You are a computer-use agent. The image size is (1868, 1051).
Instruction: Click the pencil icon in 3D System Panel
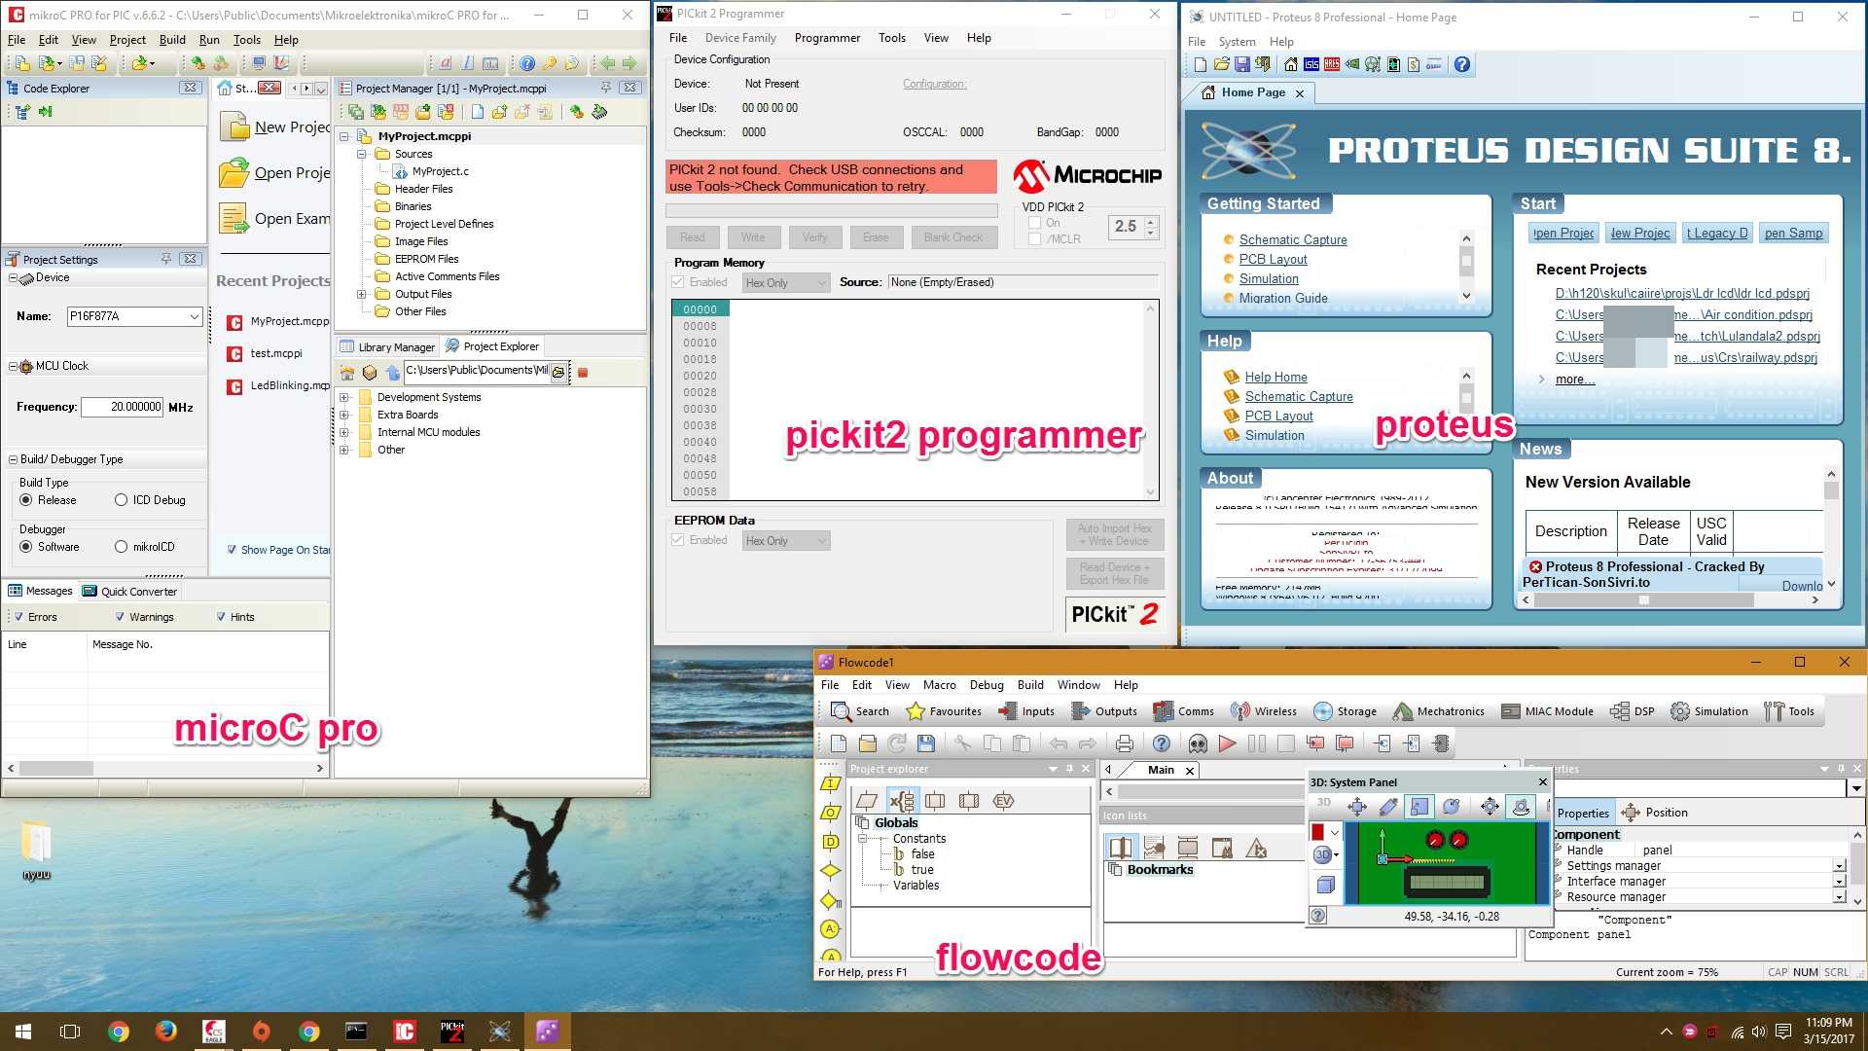click(1388, 806)
